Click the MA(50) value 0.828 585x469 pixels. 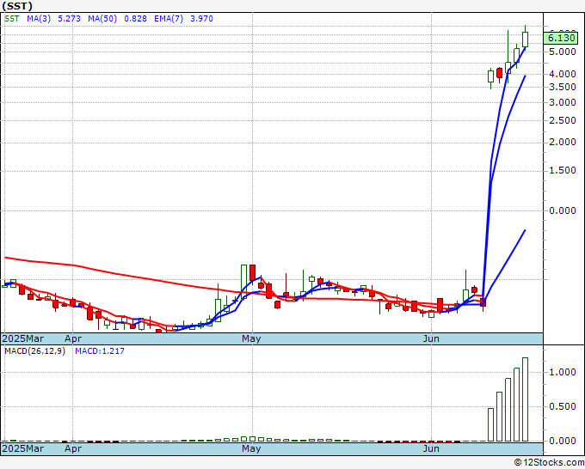(x=135, y=19)
